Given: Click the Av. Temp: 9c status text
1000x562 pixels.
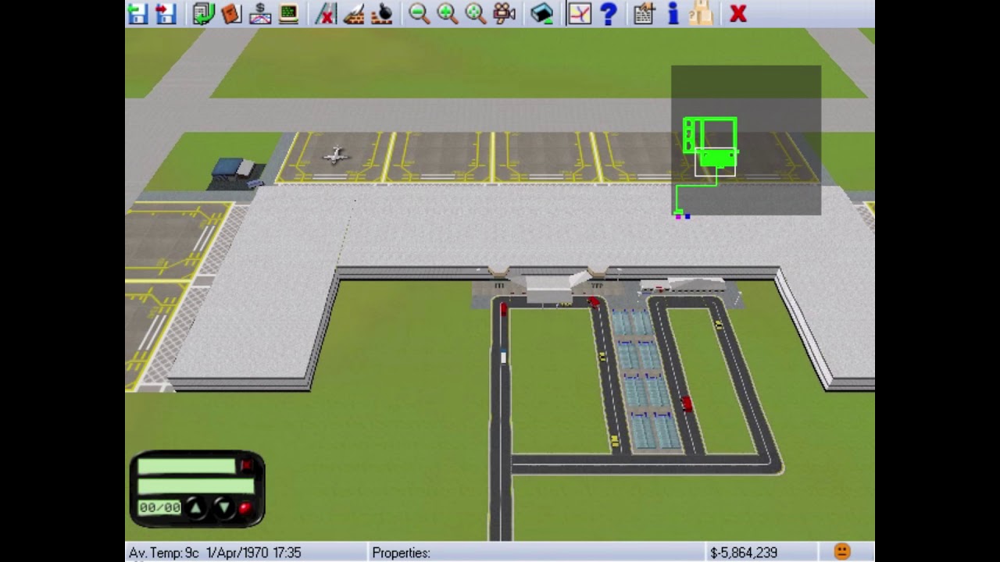Looking at the screenshot, I should pos(164,553).
